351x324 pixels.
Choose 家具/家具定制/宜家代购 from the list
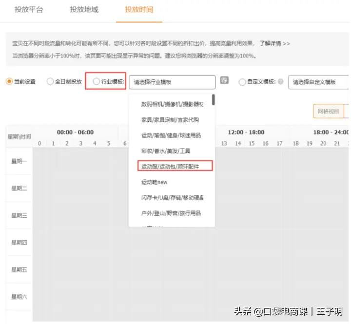pos(170,120)
